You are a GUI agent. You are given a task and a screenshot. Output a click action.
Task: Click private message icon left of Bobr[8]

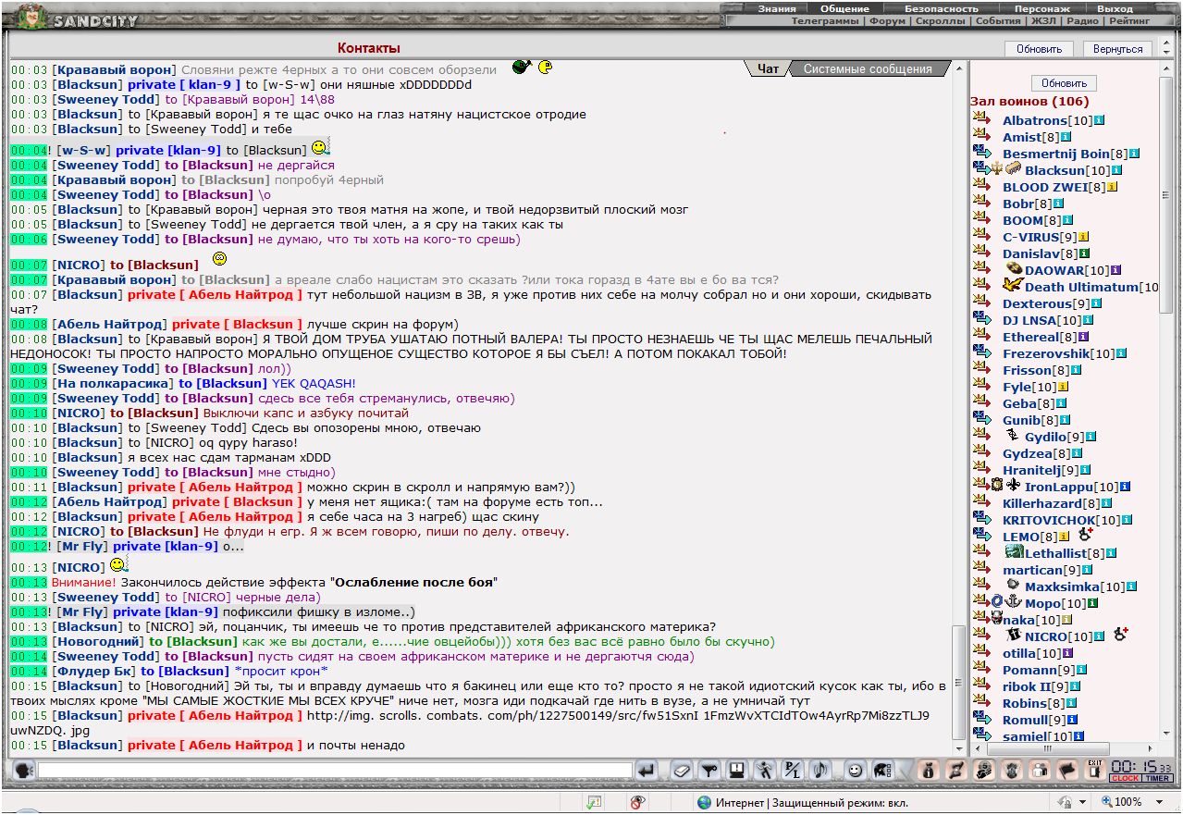tap(981, 203)
